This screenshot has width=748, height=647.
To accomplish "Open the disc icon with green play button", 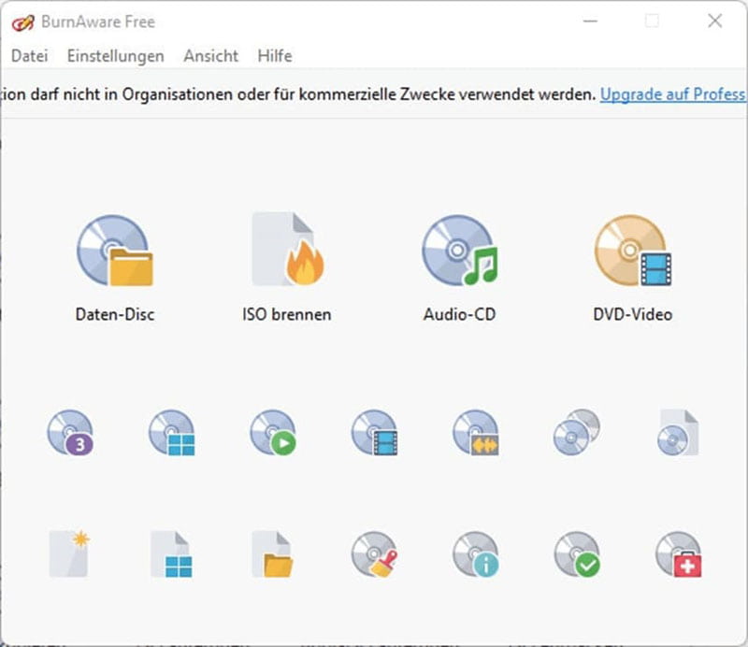I will (x=273, y=433).
